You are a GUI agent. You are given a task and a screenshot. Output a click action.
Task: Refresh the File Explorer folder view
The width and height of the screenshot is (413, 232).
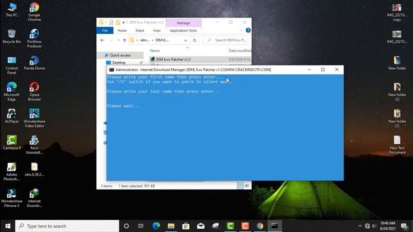point(195,40)
